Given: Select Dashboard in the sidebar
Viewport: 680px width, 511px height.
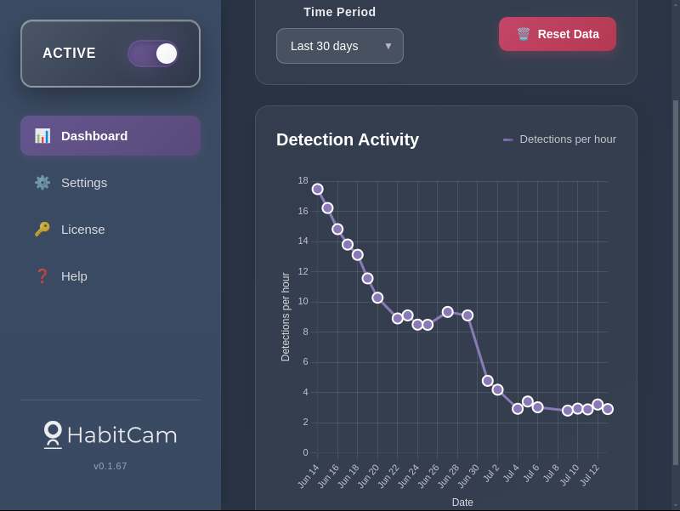Looking at the screenshot, I should (94, 136).
